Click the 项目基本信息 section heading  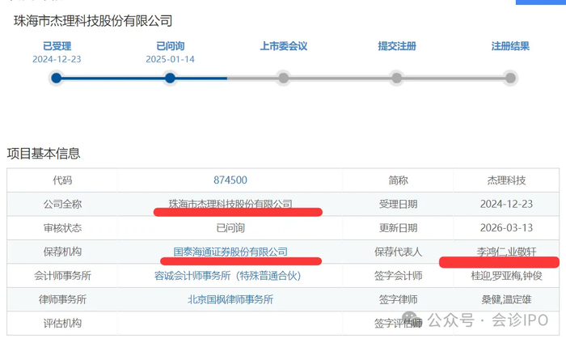tap(44, 154)
